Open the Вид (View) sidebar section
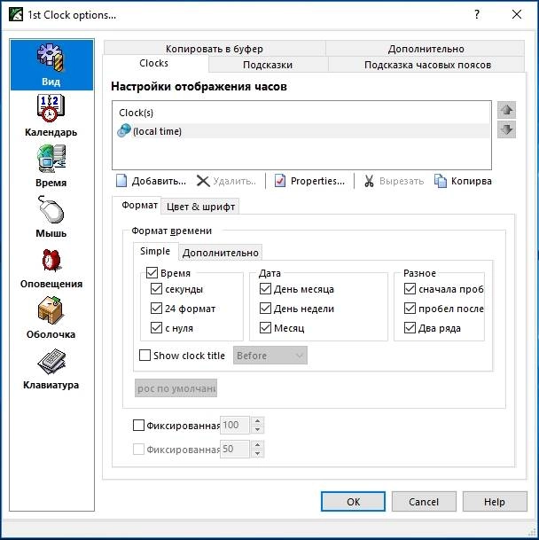 pyautogui.click(x=51, y=65)
